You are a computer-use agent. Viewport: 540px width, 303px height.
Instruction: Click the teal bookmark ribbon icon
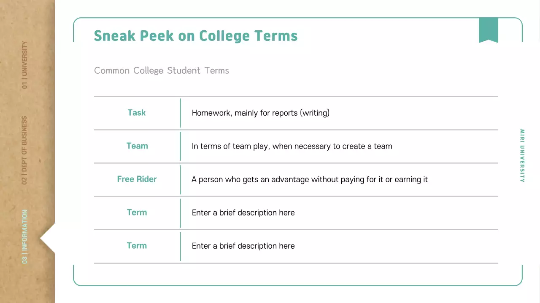point(488,30)
